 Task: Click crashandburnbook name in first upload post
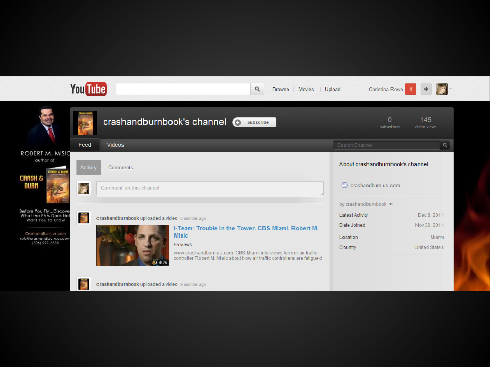(117, 218)
